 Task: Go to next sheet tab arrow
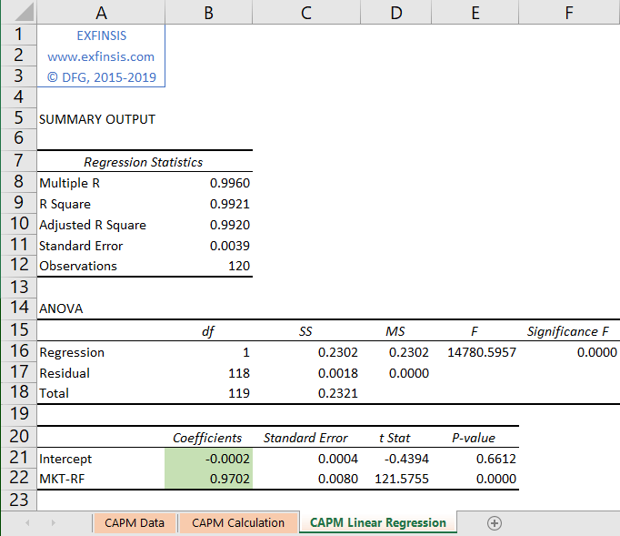tap(54, 523)
